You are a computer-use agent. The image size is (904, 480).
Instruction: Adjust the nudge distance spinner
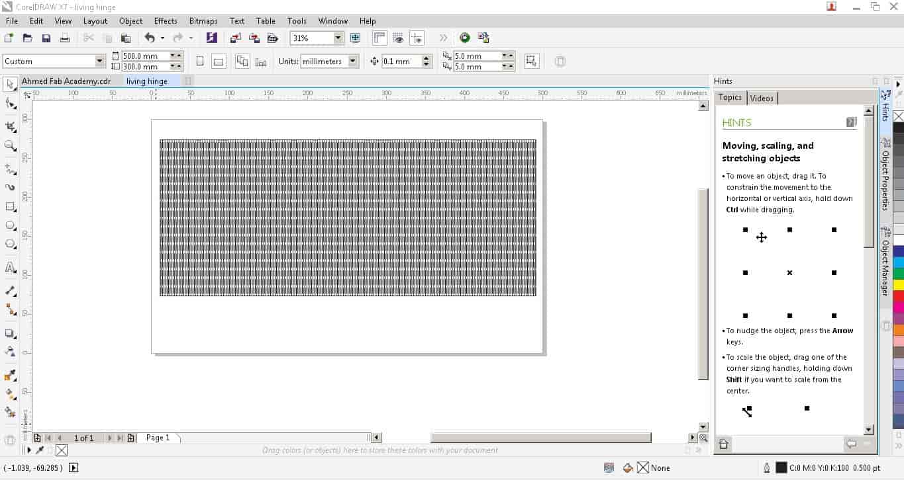[427, 61]
